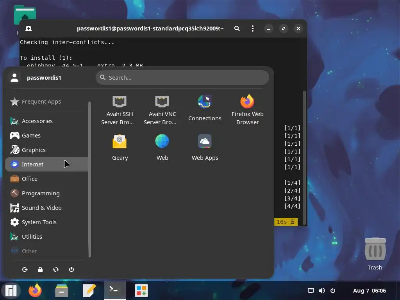Viewport: 400px width, 300px height.
Task: Select the Sound & Video category
Action: click(x=46, y=208)
